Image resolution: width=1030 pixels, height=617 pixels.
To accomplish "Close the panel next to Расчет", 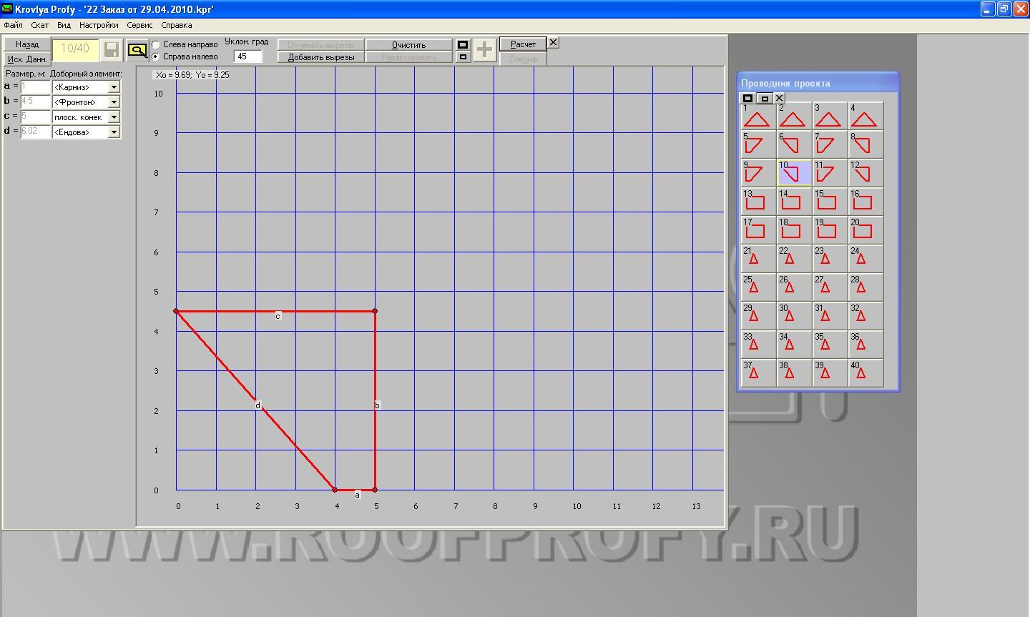I will click(x=553, y=43).
